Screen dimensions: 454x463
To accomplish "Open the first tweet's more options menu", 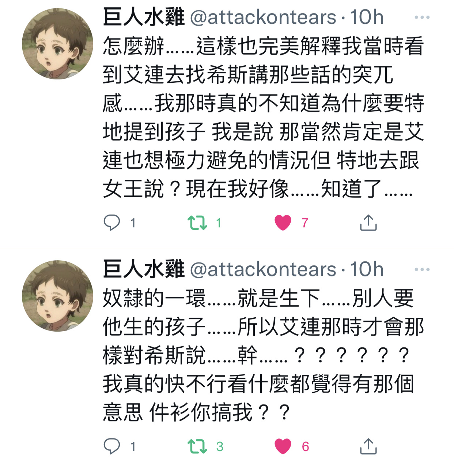I will click(422, 17).
